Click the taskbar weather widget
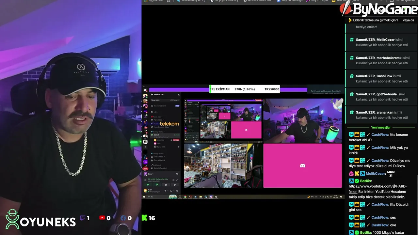 [x=313, y=197]
